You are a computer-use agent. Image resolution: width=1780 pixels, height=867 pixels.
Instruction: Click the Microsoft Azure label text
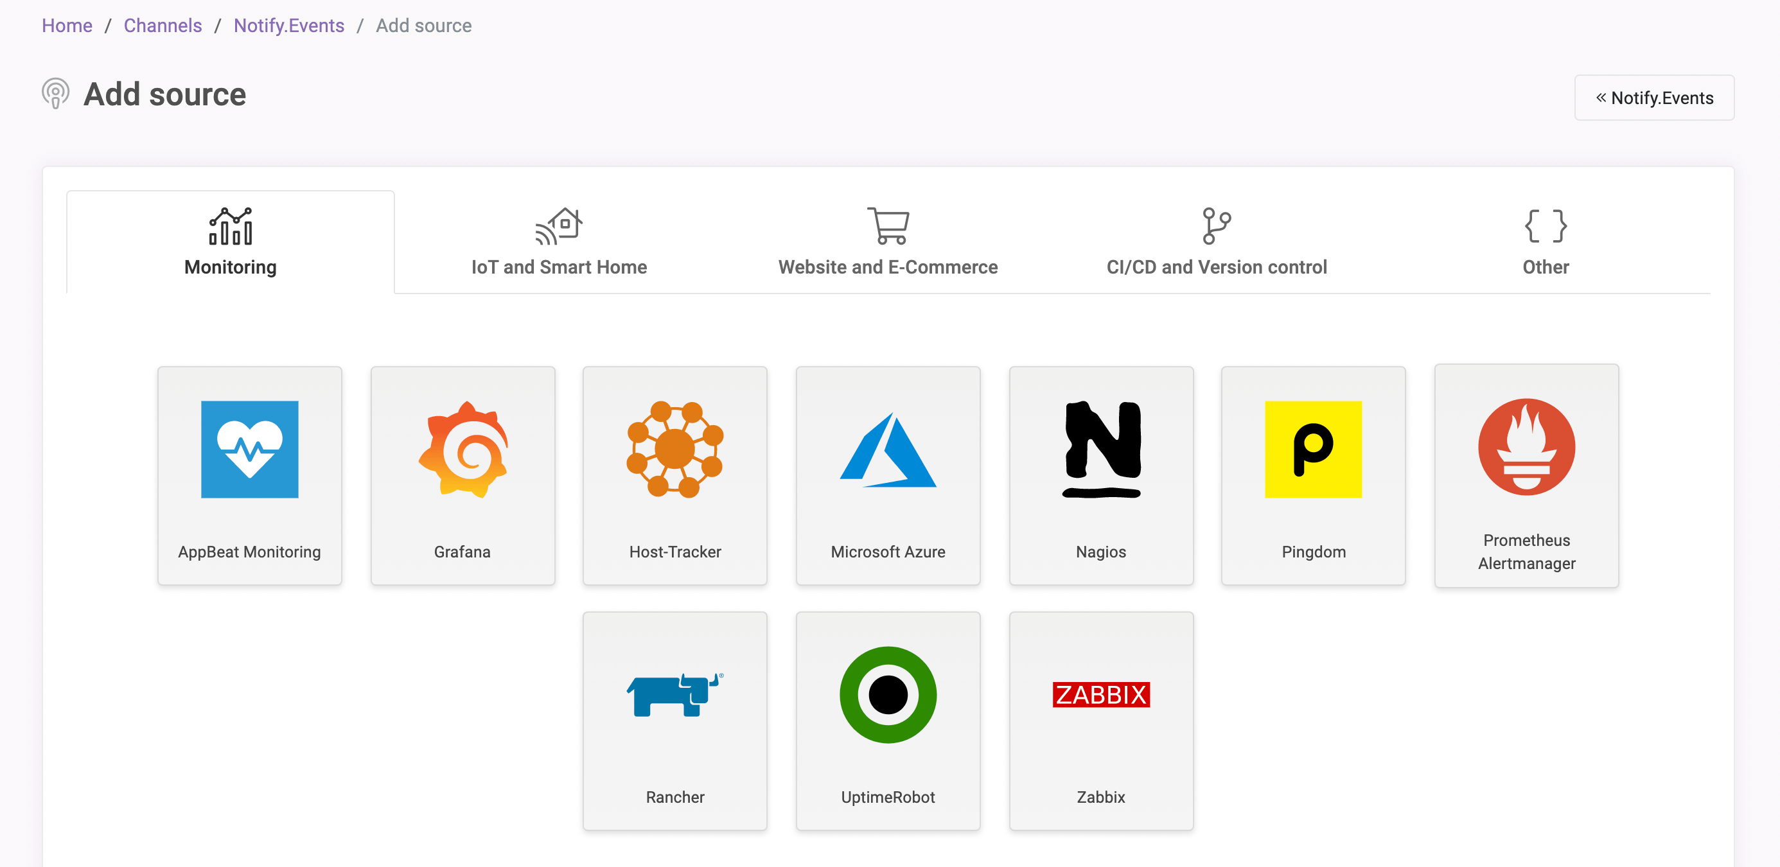coord(888,551)
